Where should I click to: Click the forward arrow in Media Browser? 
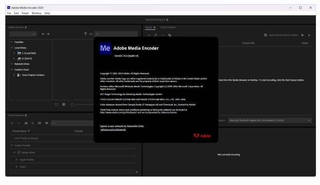coord(48,34)
